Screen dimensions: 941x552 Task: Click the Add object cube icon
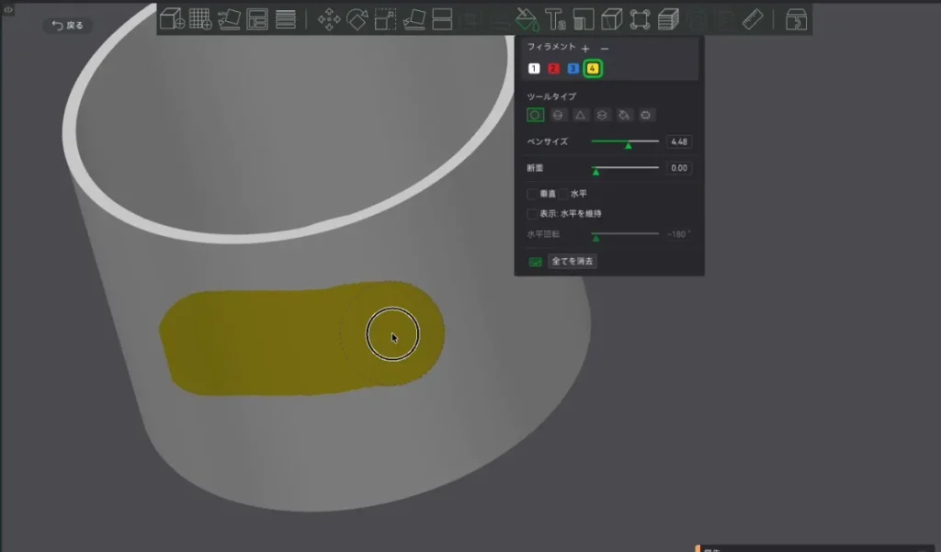click(x=172, y=19)
